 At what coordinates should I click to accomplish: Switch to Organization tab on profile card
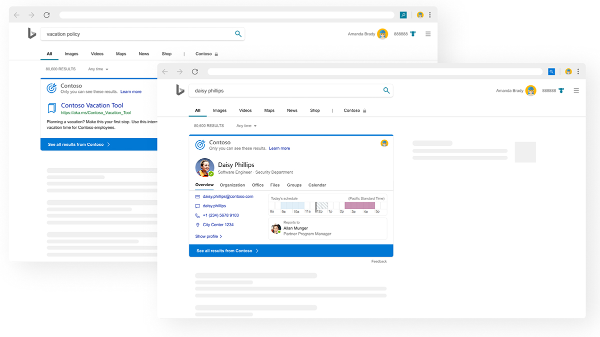tap(232, 185)
